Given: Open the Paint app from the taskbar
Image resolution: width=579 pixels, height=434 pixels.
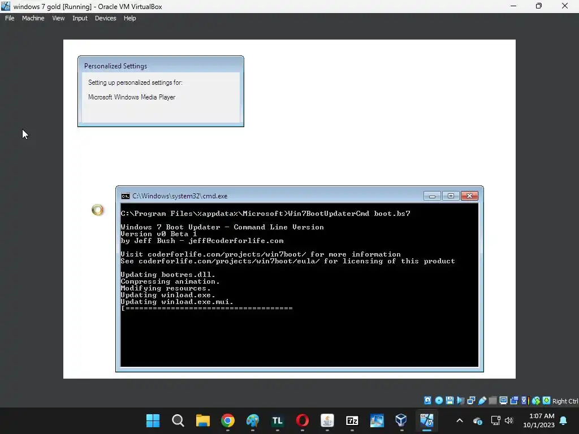Looking at the screenshot, I should coord(253,420).
